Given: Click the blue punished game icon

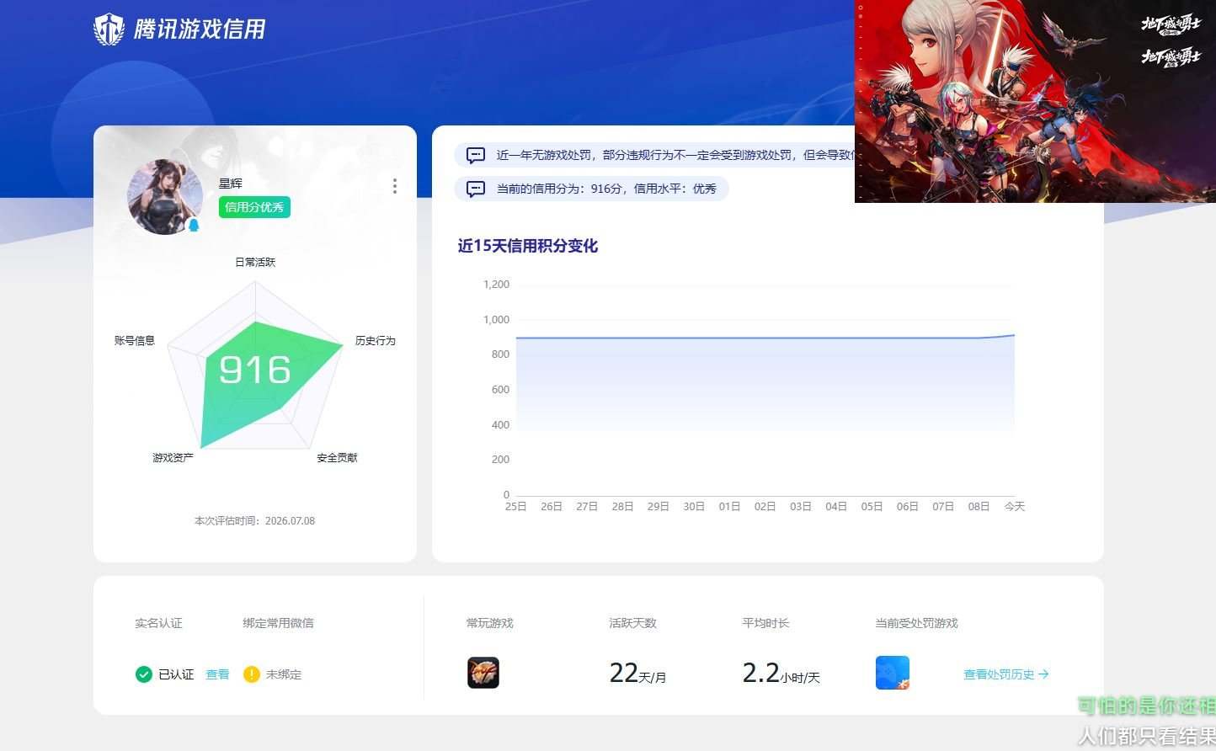Looking at the screenshot, I should point(893,673).
